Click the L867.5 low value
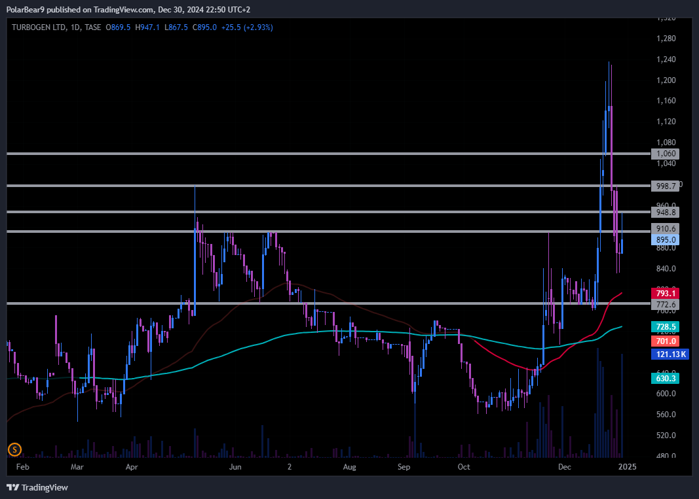699x499 pixels. click(176, 27)
